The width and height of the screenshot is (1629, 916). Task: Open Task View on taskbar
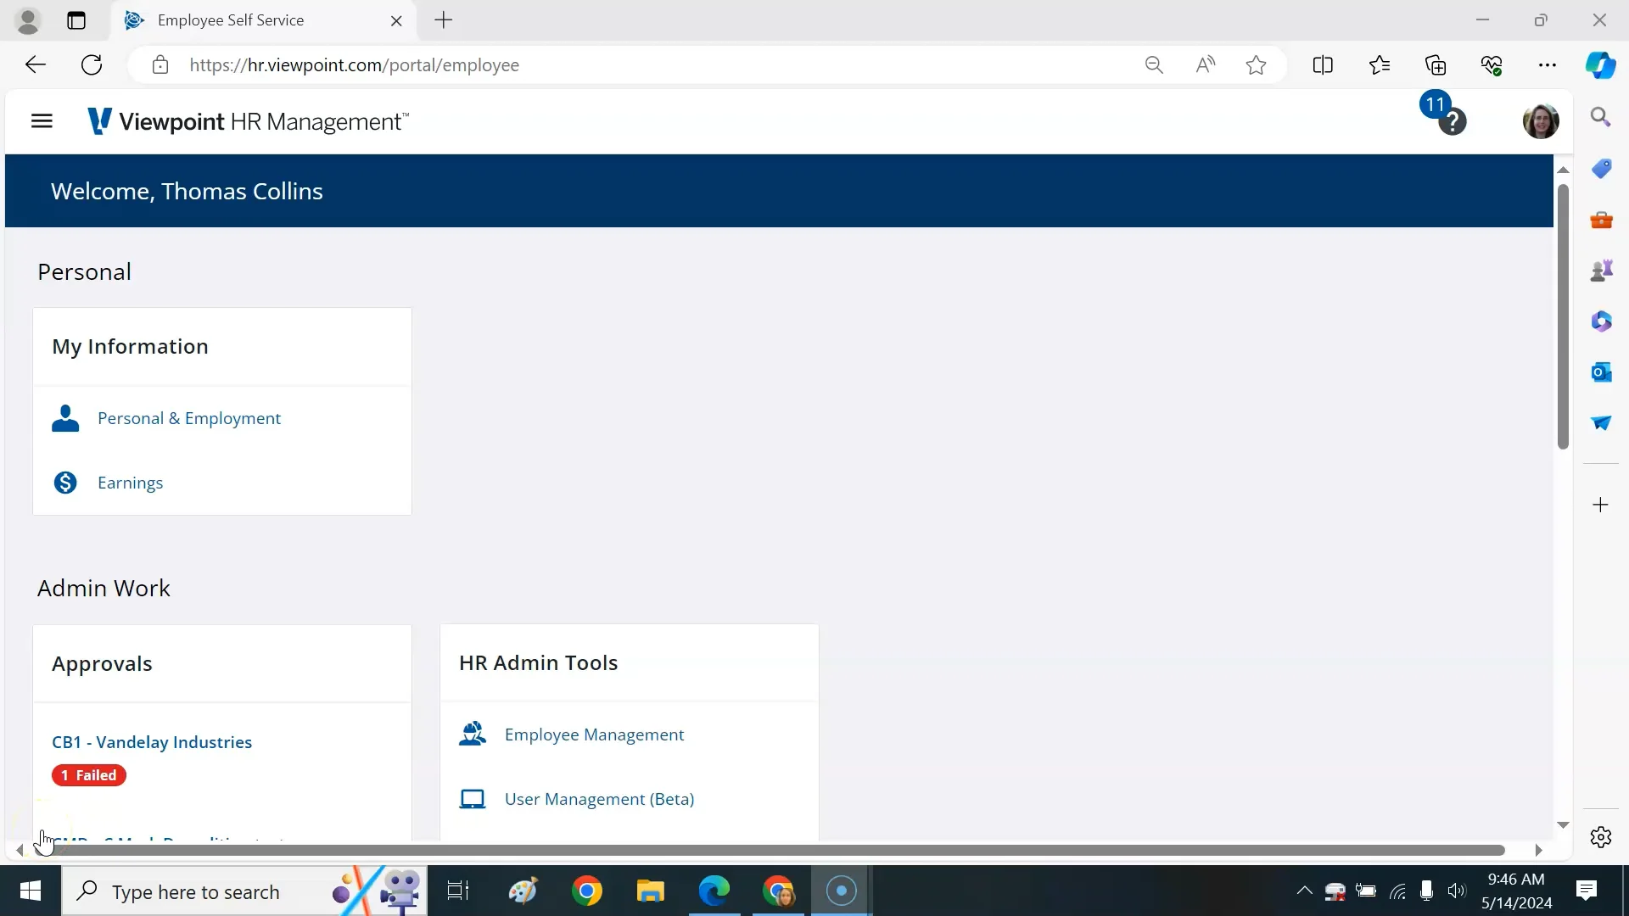coord(458,891)
